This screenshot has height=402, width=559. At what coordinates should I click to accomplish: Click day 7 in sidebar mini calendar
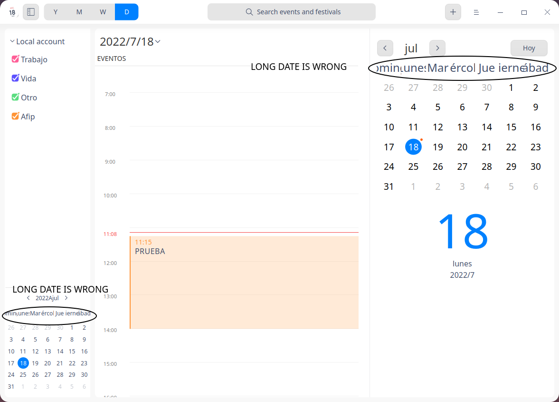coord(60,340)
